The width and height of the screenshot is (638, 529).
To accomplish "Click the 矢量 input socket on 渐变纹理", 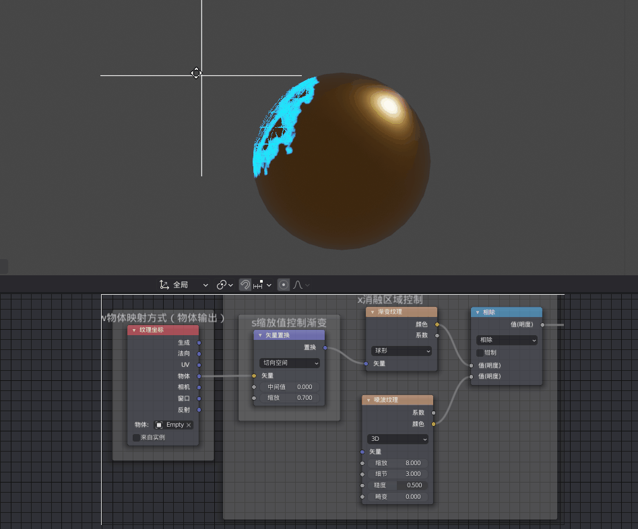I will [366, 363].
